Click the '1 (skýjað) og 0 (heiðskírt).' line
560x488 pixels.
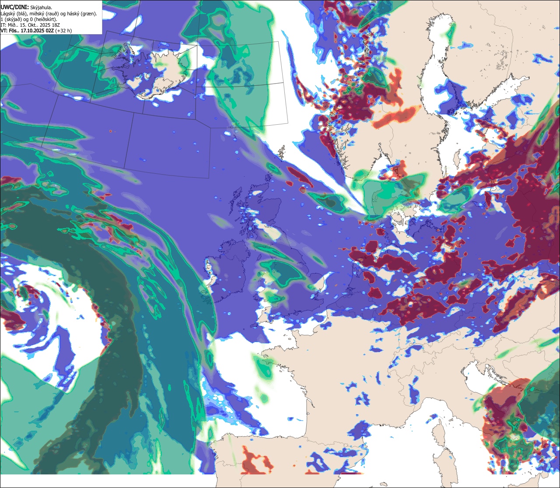(x=29, y=19)
